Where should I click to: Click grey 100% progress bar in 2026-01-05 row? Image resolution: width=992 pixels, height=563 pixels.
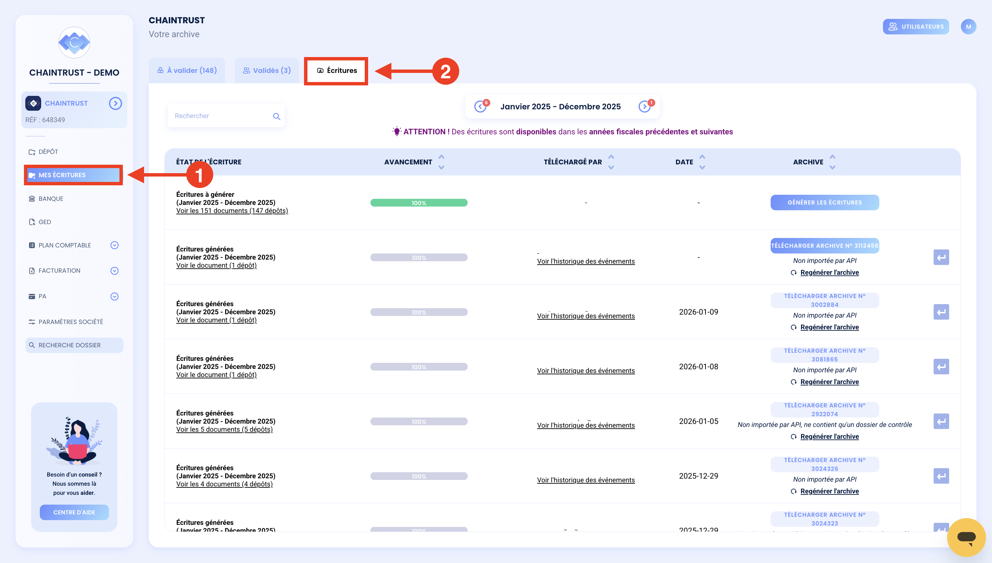click(x=419, y=422)
